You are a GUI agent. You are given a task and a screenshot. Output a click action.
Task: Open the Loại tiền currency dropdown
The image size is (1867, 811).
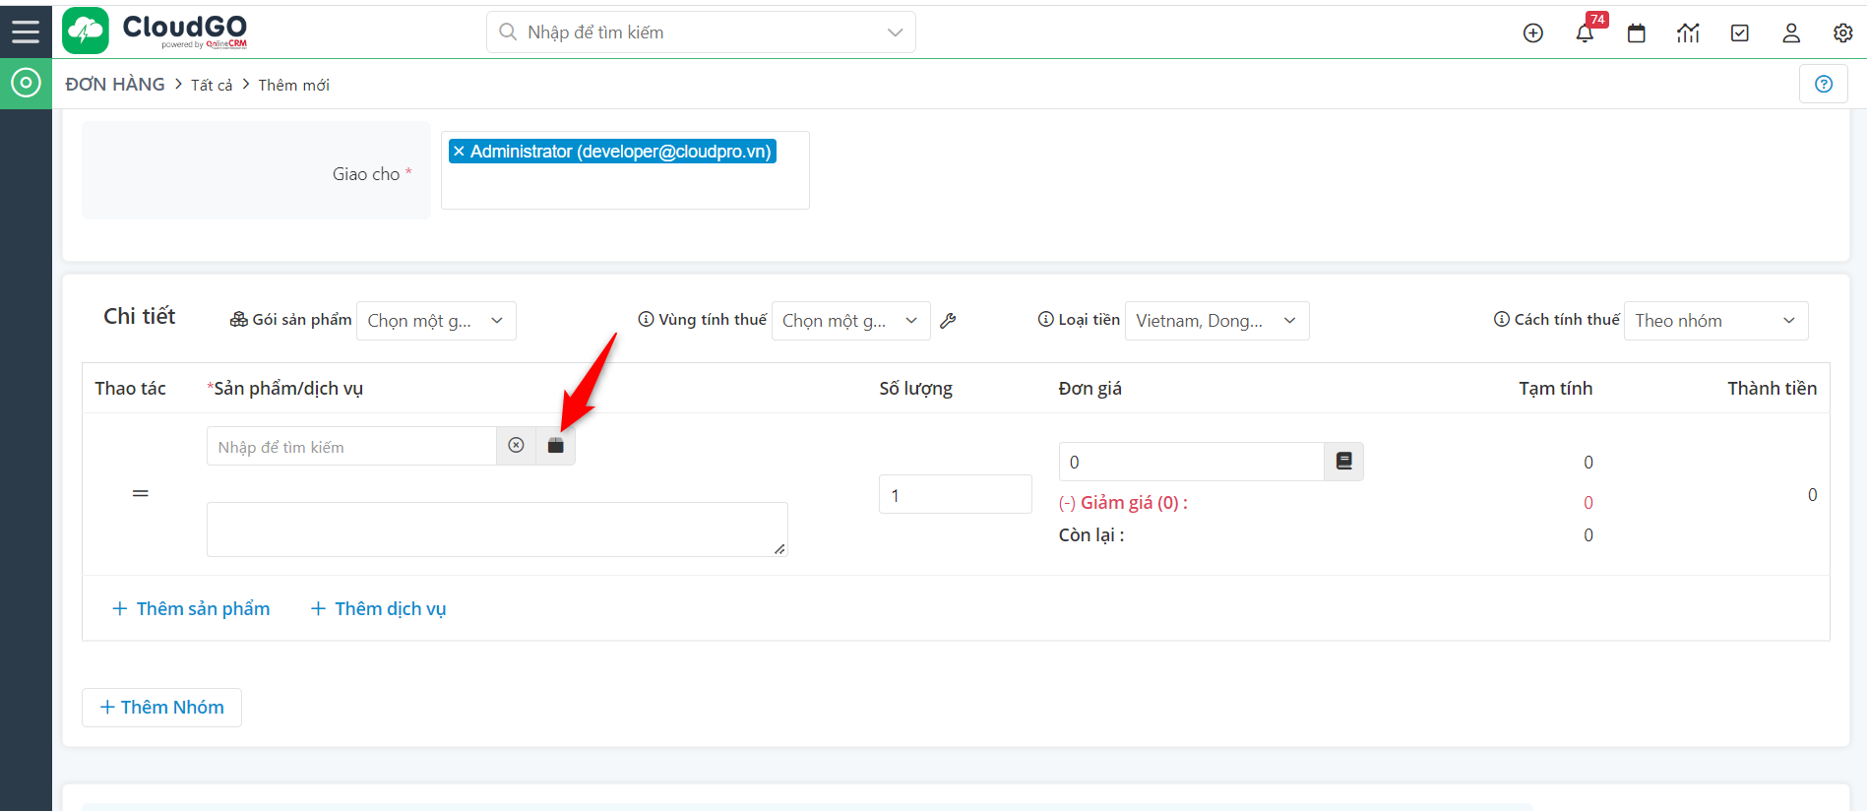(x=1216, y=321)
